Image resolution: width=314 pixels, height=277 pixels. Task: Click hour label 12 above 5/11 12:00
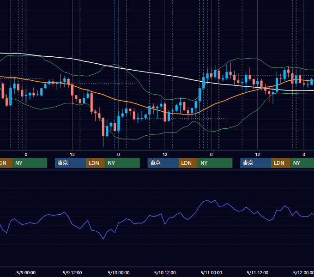[258, 155]
